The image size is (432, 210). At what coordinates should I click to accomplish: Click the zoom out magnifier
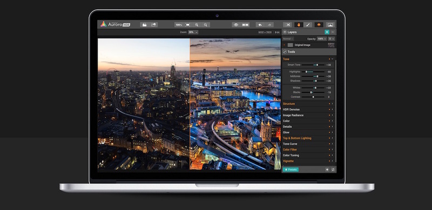coord(205,25)
